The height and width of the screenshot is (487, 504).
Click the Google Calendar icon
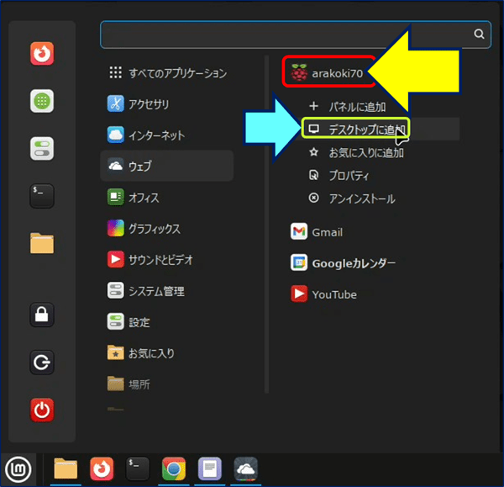pos(299,263)
